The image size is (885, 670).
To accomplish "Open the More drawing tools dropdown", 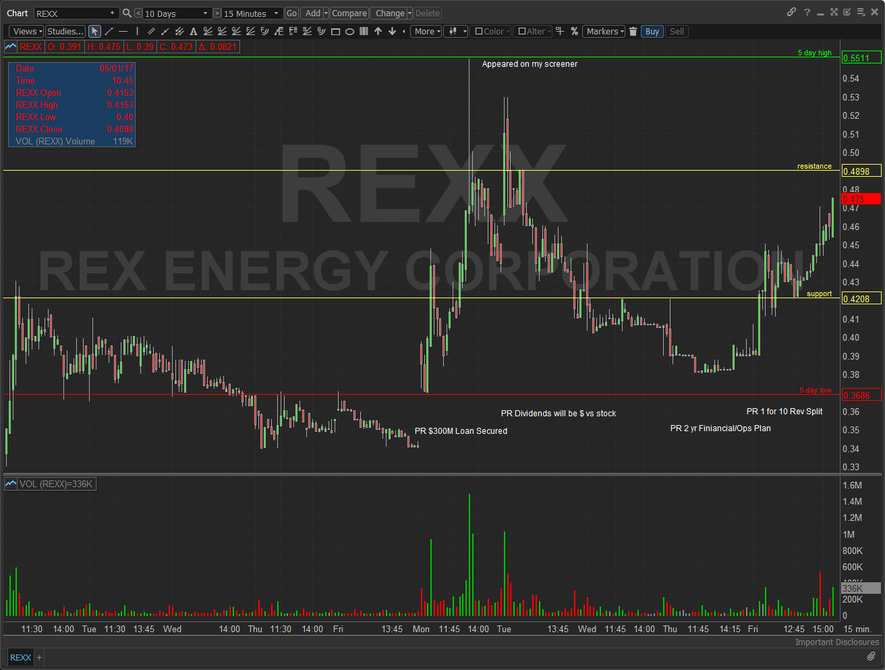I will (426, 31).
